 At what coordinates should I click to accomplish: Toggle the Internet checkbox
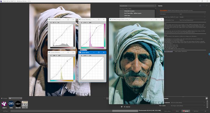pyautogui.click(x=124, y=107)
